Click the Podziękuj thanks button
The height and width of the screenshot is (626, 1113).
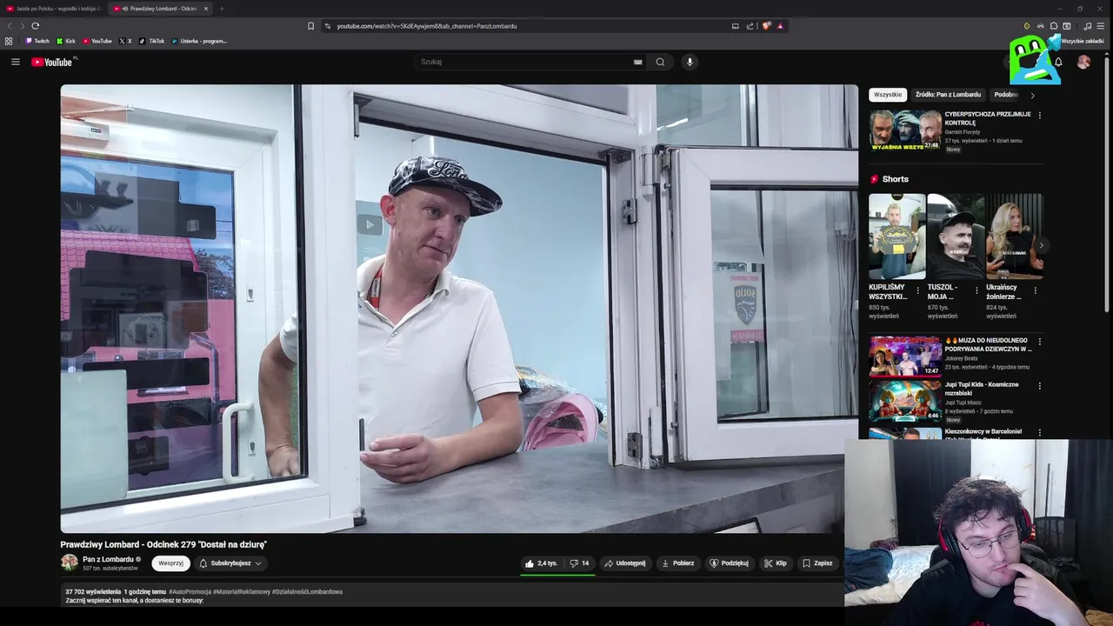729,563
